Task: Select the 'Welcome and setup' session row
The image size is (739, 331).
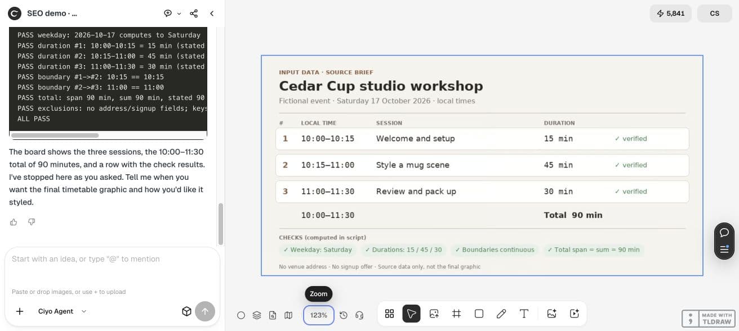Action: [x=482, y=139]
